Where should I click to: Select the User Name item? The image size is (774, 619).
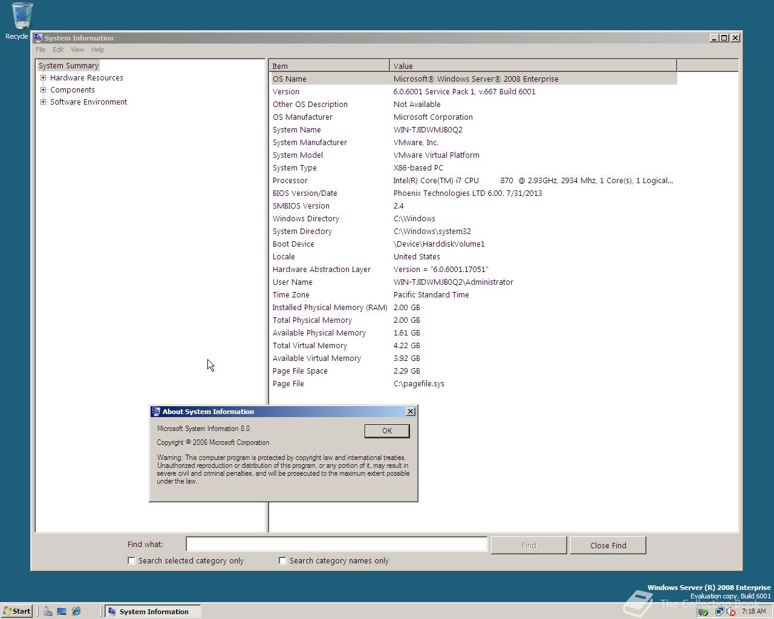pos(292,282)
